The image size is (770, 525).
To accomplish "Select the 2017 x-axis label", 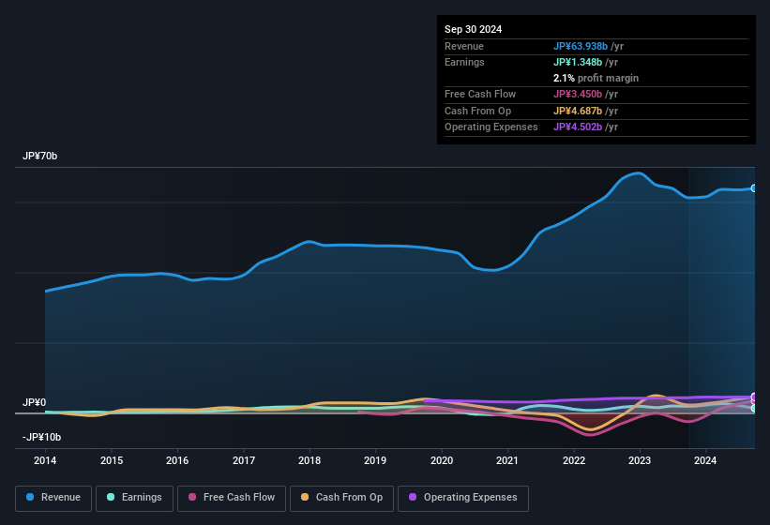I will coord(244,460).
